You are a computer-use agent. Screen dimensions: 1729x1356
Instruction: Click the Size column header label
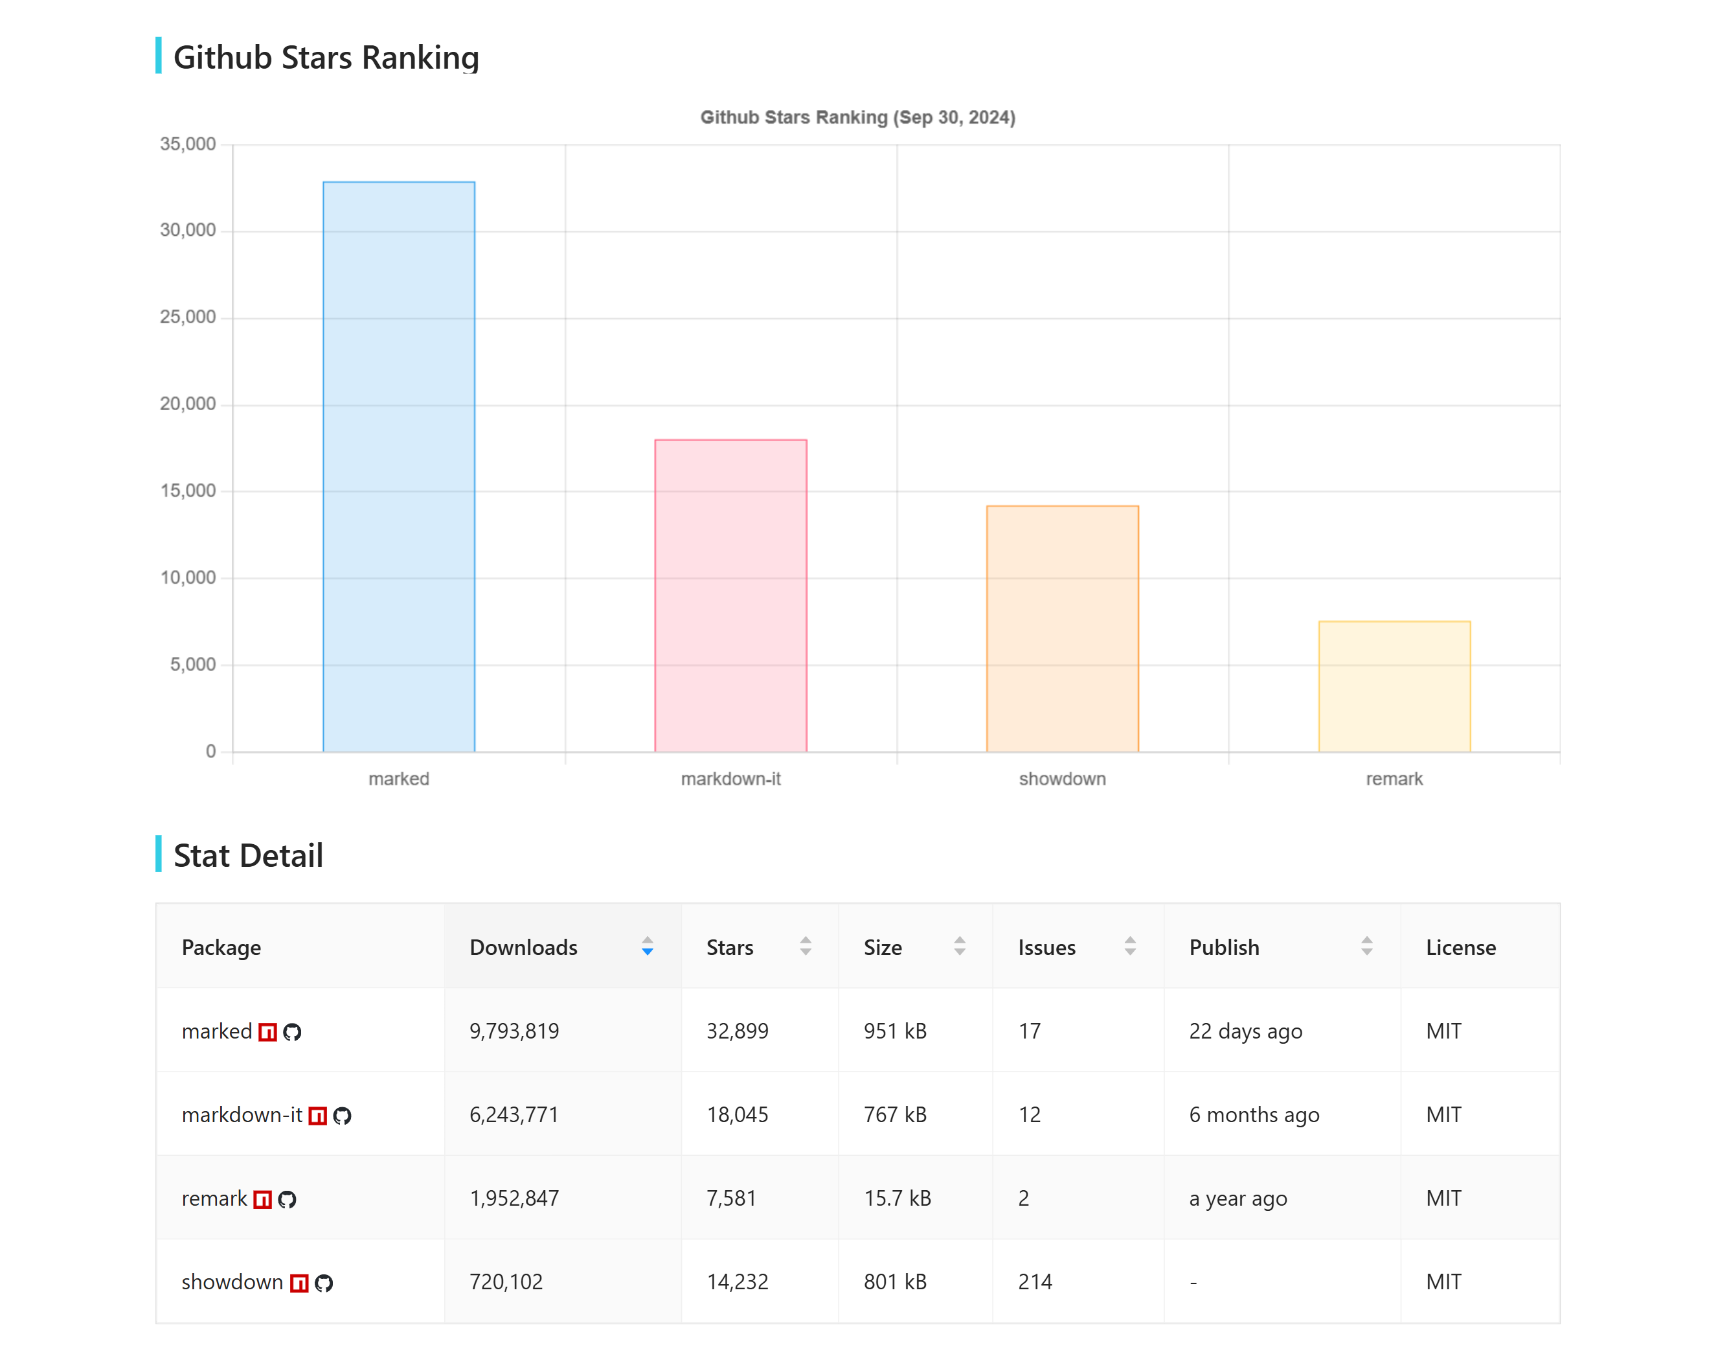[883, 947]
